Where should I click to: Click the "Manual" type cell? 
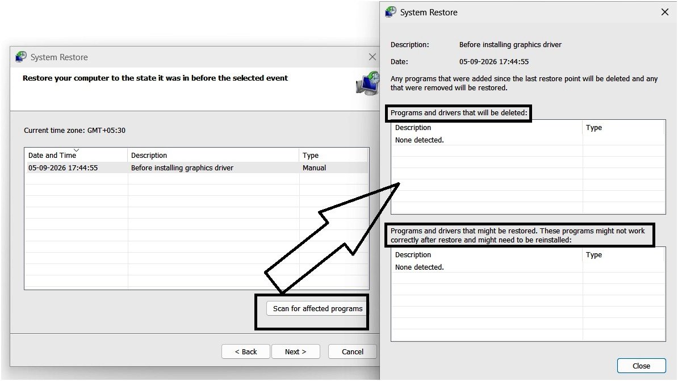click(315, 168)
